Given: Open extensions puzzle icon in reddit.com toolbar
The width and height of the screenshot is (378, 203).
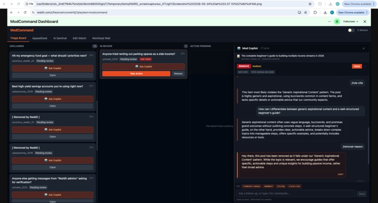Looking at the screenshot, I should (x=315, y=13).
